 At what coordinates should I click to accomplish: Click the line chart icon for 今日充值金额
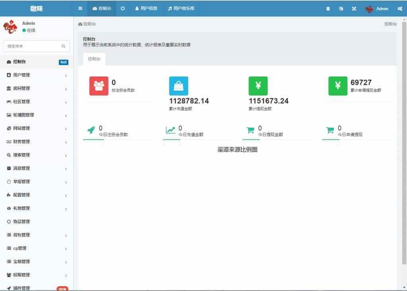click(x=171, y=130)
